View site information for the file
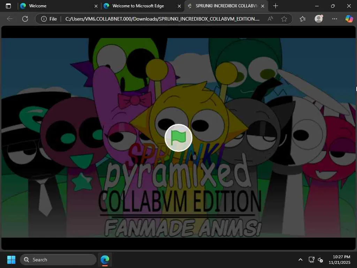The width and height of the screenshot is (357, 268). pyautogui.click(x=49, y=19)
